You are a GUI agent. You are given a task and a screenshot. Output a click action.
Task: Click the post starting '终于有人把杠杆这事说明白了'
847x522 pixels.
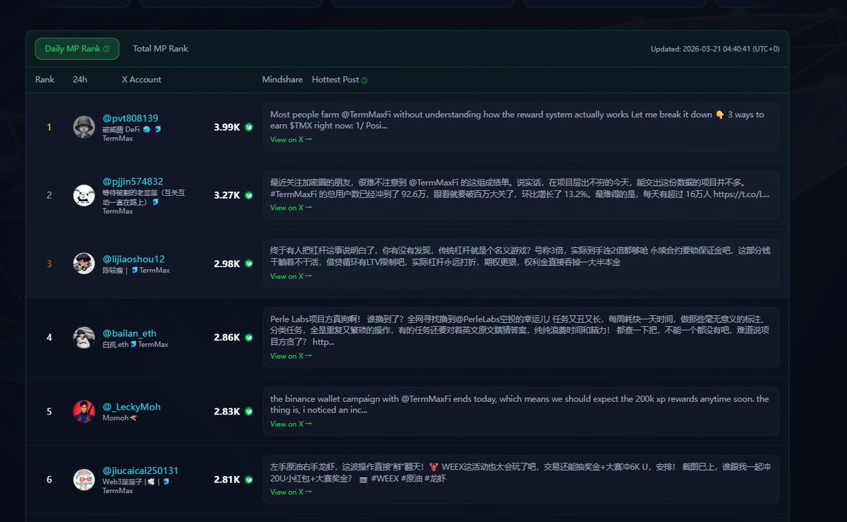[522, 263]
